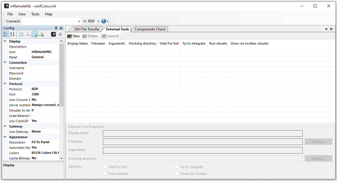Click Browse button next to Working directory
The width and height of the screenshot is (337, 181).
click(x=318, y=159)
